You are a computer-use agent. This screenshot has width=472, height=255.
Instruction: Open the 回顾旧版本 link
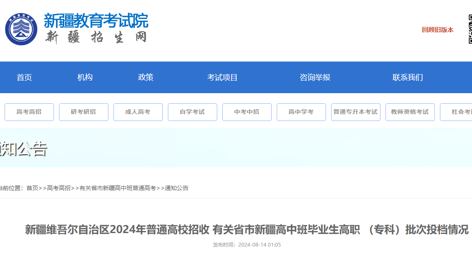pos(437,30)
